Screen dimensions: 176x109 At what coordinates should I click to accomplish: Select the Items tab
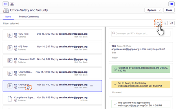pyautogui.click(x=8, y=17)
